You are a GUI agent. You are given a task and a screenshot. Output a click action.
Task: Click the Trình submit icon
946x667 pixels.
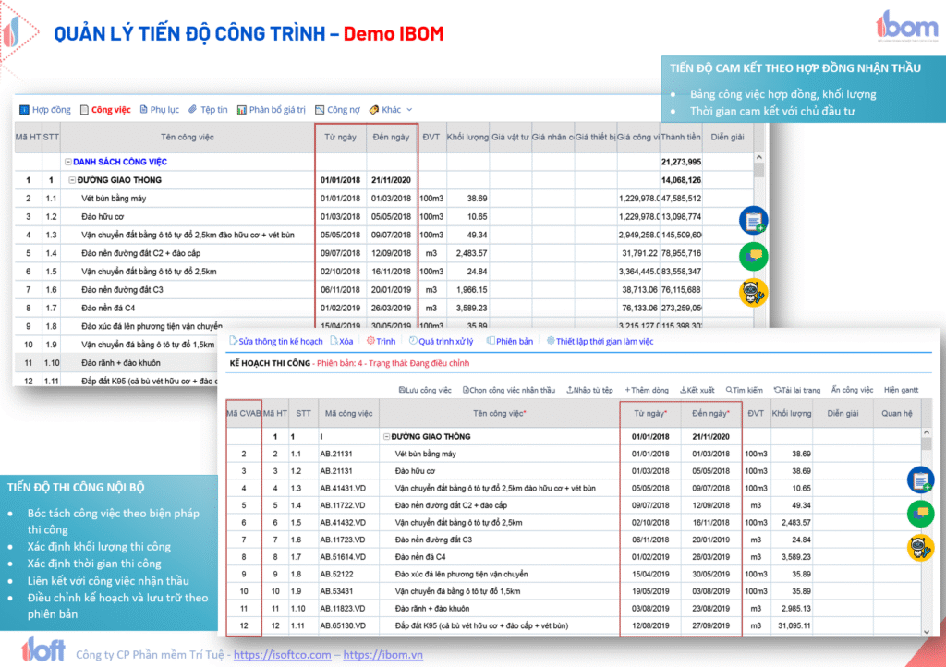point(369,342)
